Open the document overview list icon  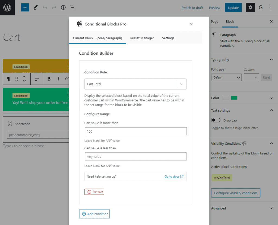[x=72, y=7]
